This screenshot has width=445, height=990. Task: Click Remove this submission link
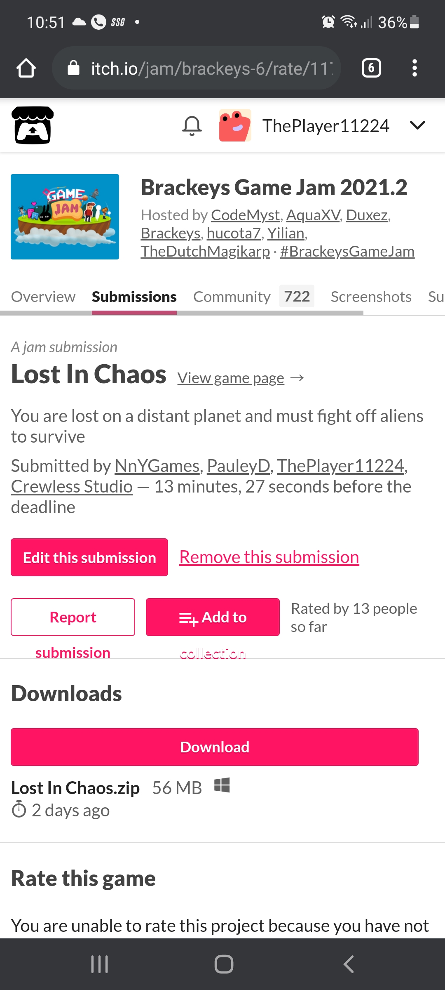click(269, 557)
